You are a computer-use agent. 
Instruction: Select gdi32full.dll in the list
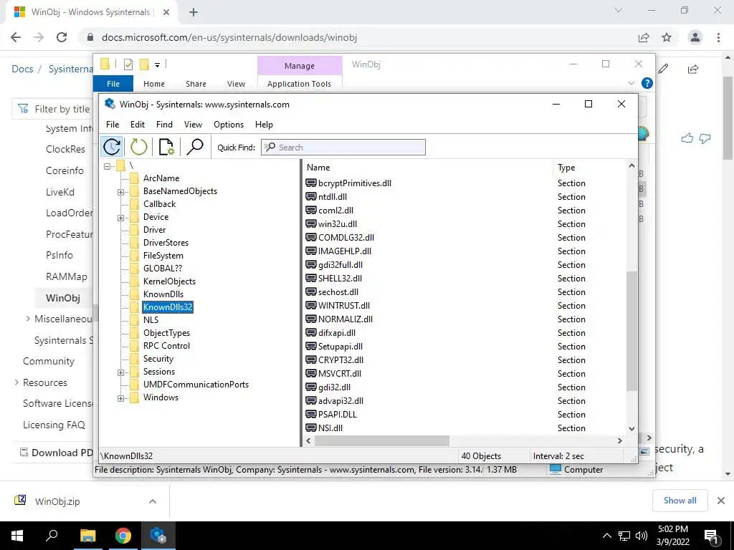tap(340, 265)
